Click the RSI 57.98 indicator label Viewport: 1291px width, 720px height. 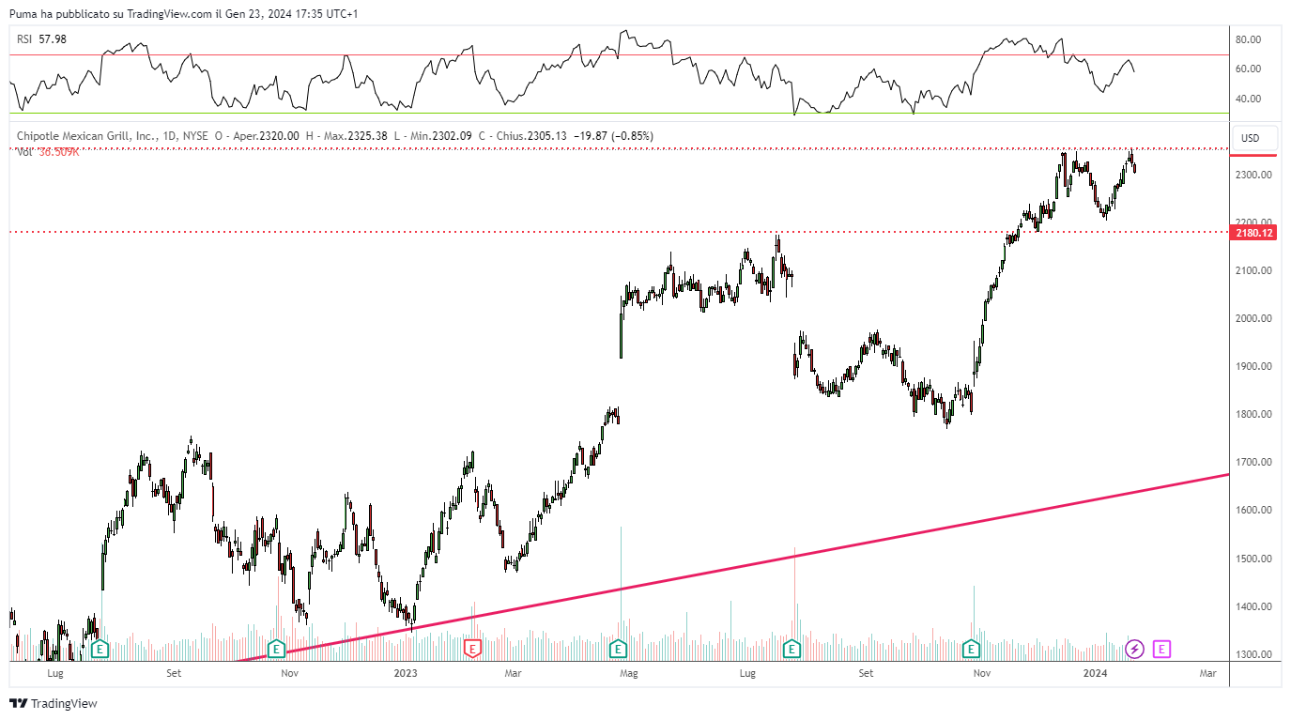41,39
